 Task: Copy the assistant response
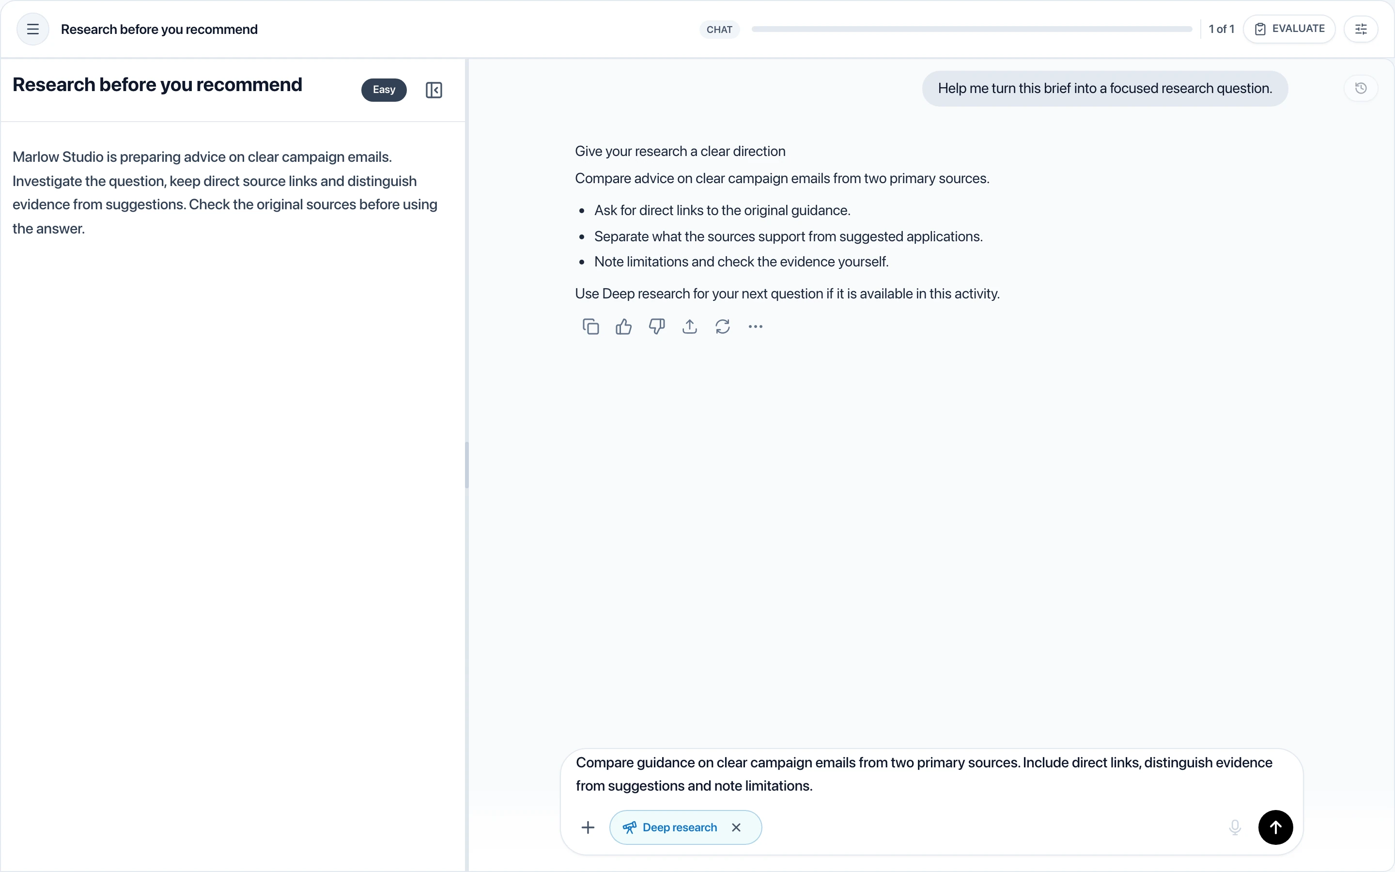[x=591, y=327]
